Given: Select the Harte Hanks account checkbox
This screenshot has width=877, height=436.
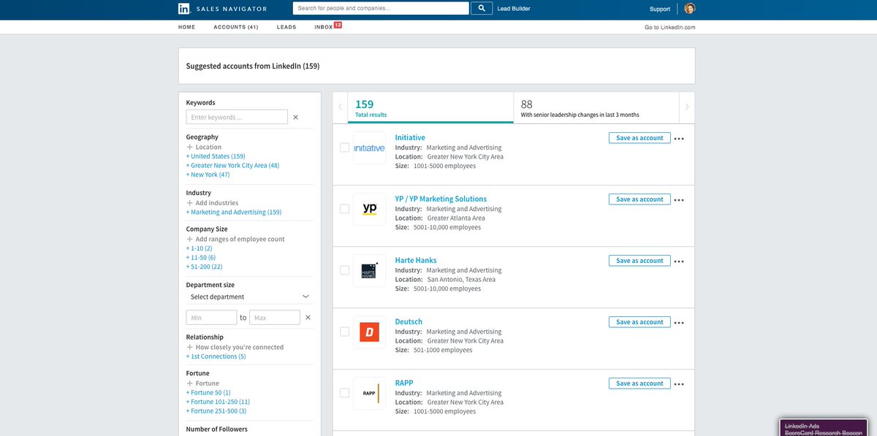Looking at the screenshot, I should (x=344, y=270).
